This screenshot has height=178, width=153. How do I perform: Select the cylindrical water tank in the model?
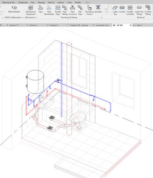click(35, 82)
